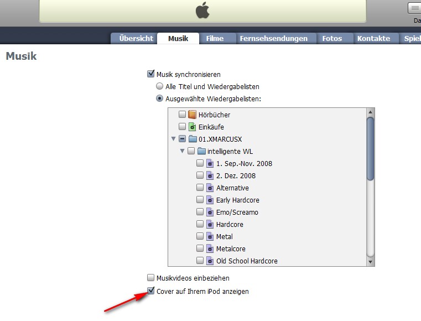Click the playlist scroll up arrow

pyautogui.click(x=371, y=112)
